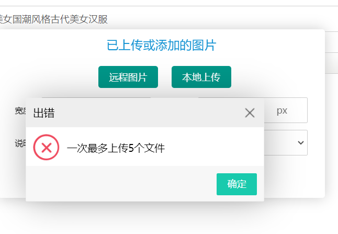Viewport: 338px width, 234px height.
Task: Click the 已上传或添加的图片 heading
Action: [161, 46]
